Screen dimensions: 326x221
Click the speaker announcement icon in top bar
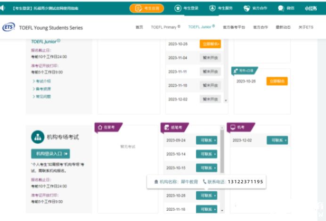pyautogui.click(x=2, y=8)
